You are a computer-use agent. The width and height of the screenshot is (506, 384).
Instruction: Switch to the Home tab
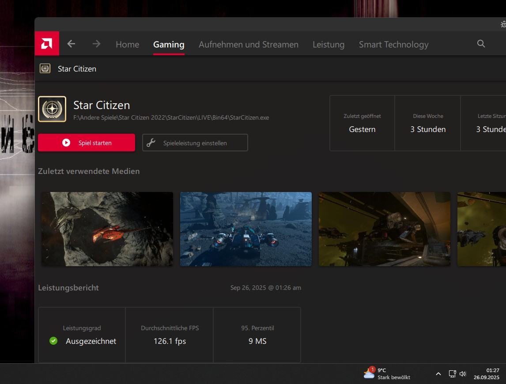tap(128, 44)
